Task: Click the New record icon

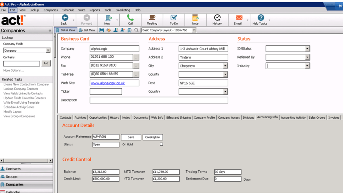Action: click(108, 17)
